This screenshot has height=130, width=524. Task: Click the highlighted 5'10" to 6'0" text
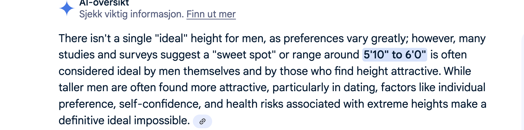394,55
